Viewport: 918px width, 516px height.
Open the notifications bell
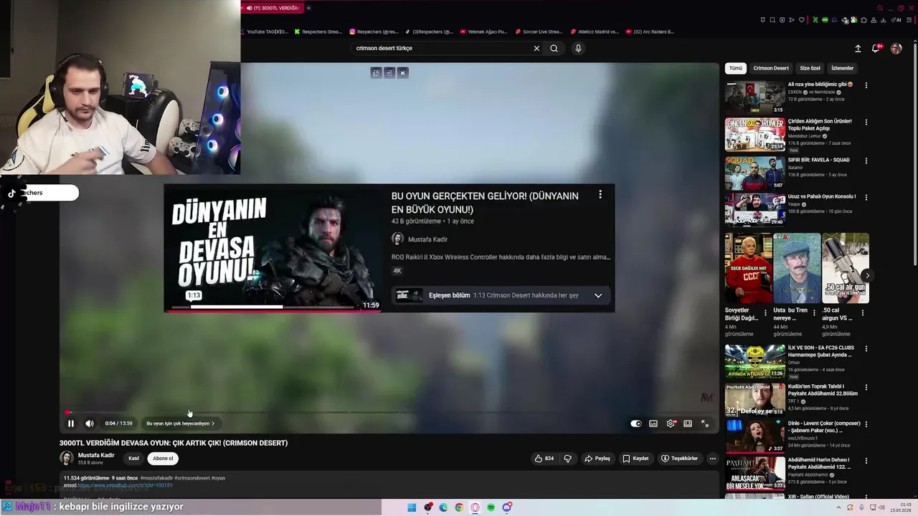876,48
